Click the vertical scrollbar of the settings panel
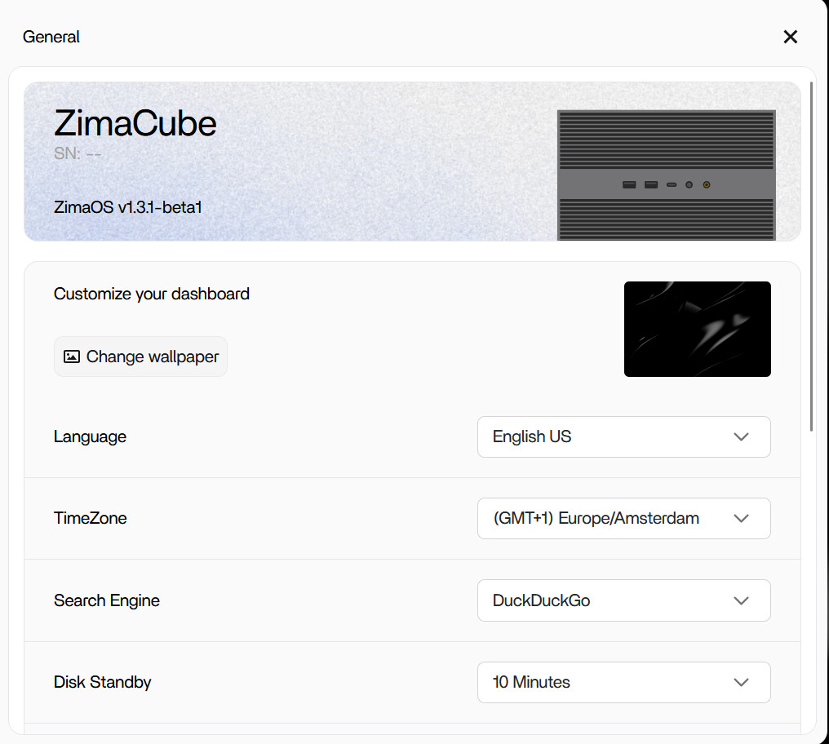The height and width of the screenshot is (744, 829). (811, 256)
